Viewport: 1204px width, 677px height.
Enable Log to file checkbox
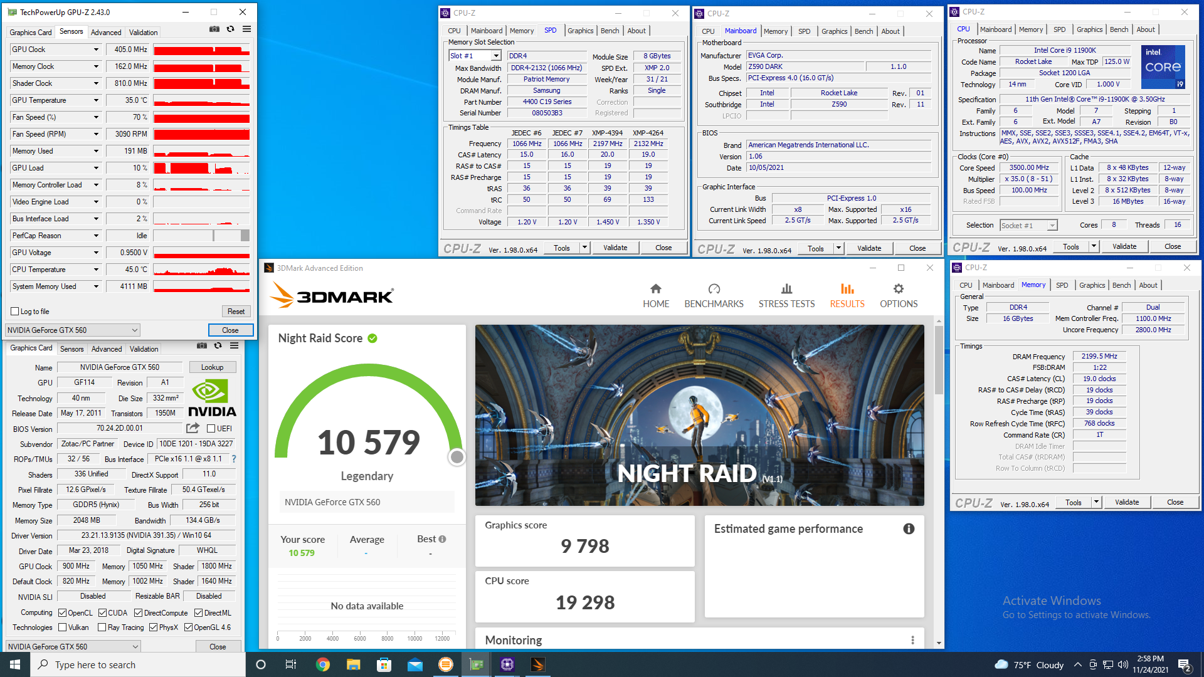tap(15, 312)
